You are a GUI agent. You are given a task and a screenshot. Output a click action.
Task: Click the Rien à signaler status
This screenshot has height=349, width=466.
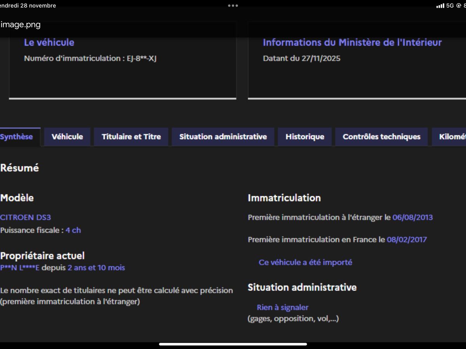click(x=282, y=308)
